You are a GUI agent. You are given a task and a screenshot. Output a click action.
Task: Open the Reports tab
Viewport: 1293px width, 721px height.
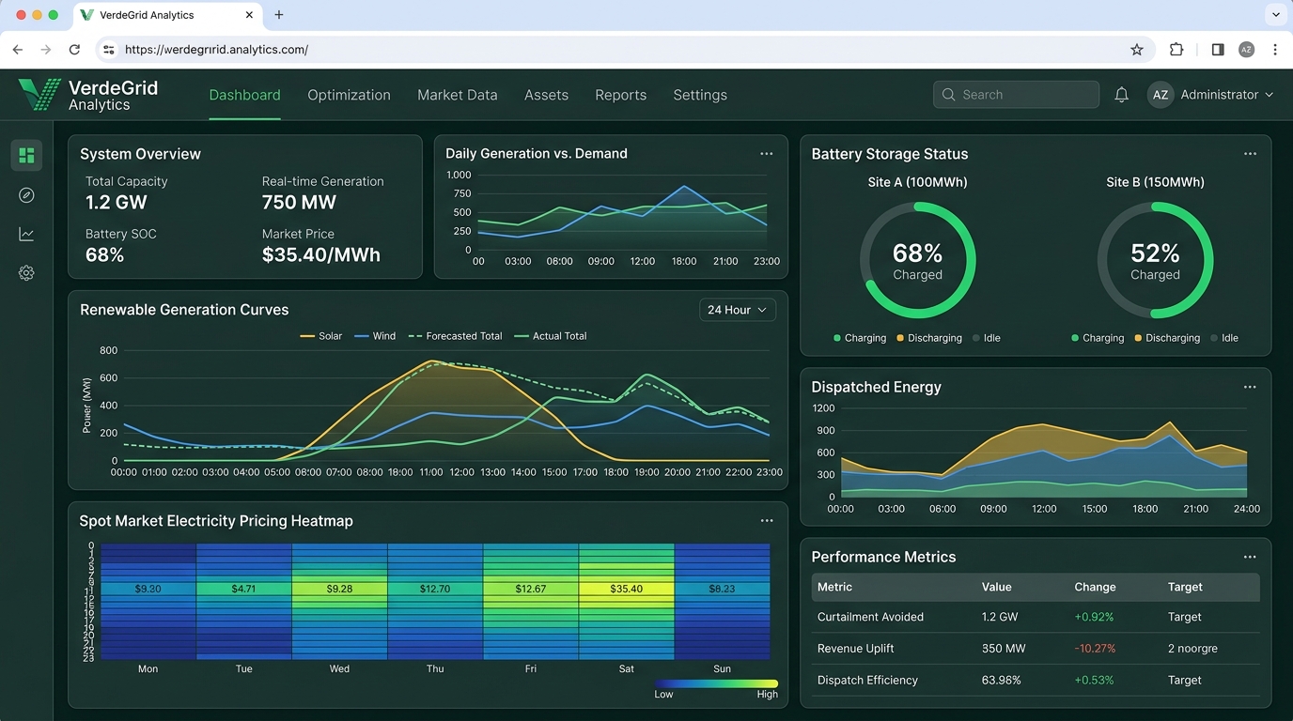[620, 95]
